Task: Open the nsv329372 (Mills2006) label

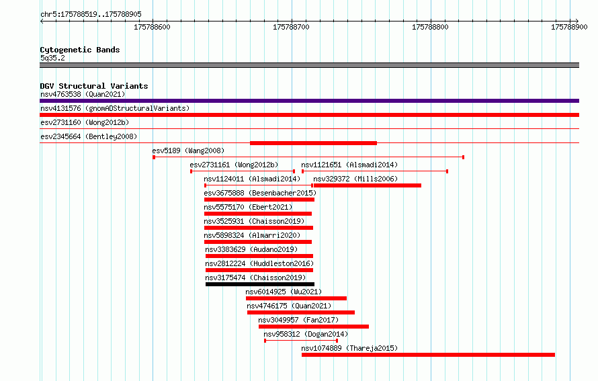Action: [355, 179]
